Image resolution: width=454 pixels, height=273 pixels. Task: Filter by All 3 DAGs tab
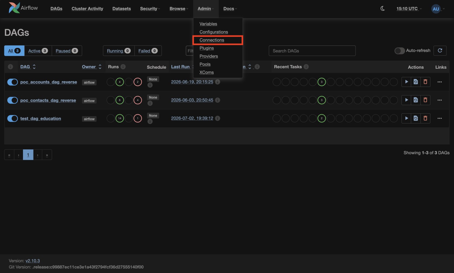[14, 51]
